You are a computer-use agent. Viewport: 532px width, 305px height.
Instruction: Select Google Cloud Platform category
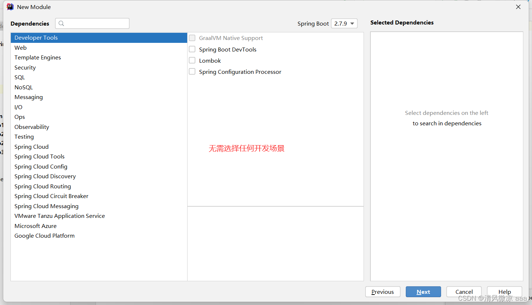coord(99,236)
